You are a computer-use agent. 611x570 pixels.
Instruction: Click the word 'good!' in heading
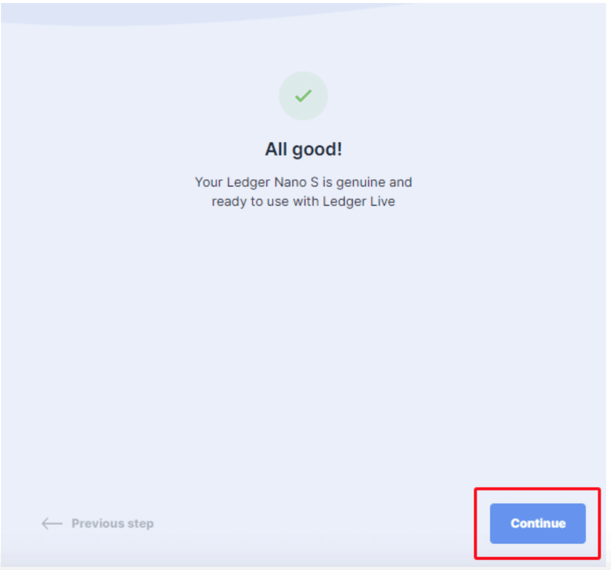tap(317, 150)
